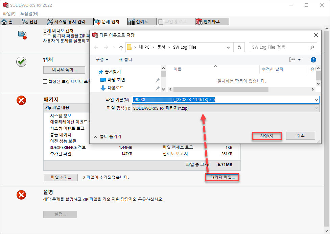Viewport: 330px width, 234px height.
Task: Click 문서 in the address path
Action: click(161, 47)
